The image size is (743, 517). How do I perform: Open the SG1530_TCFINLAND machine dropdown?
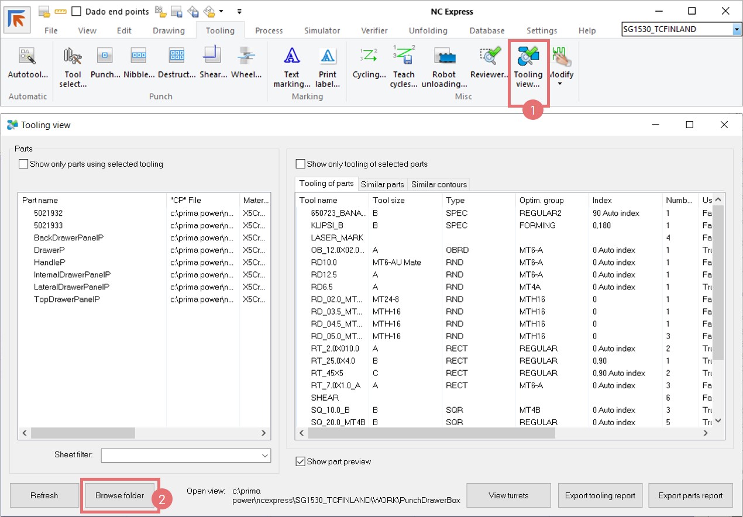click(736, 29)
